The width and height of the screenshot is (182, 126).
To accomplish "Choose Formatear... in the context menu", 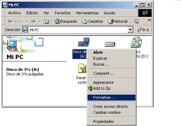I will click(111, 97).
